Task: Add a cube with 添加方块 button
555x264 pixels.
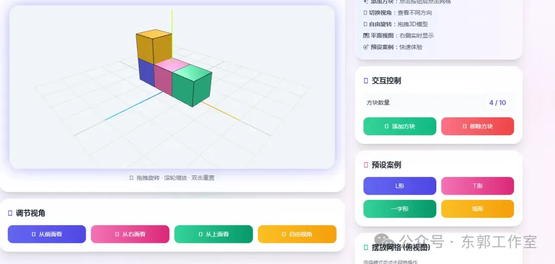Action: tap(400, 126)
